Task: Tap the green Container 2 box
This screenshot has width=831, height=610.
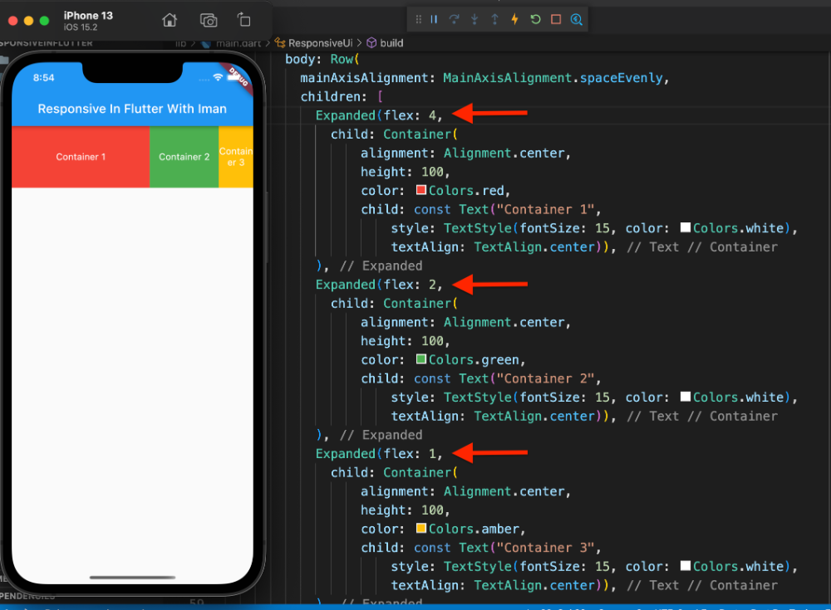Action: tap(184, 157)
